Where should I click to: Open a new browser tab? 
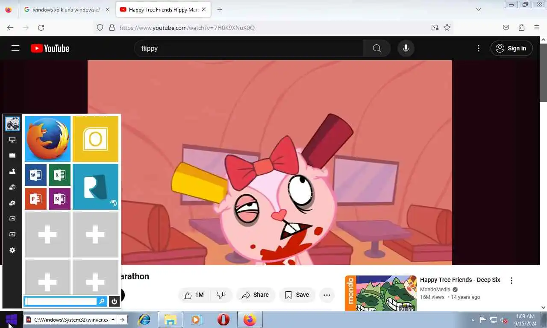coord(220,9)
